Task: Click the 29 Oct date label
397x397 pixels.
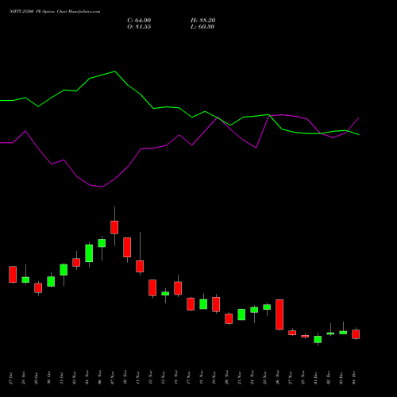Action: click(37, 379)
